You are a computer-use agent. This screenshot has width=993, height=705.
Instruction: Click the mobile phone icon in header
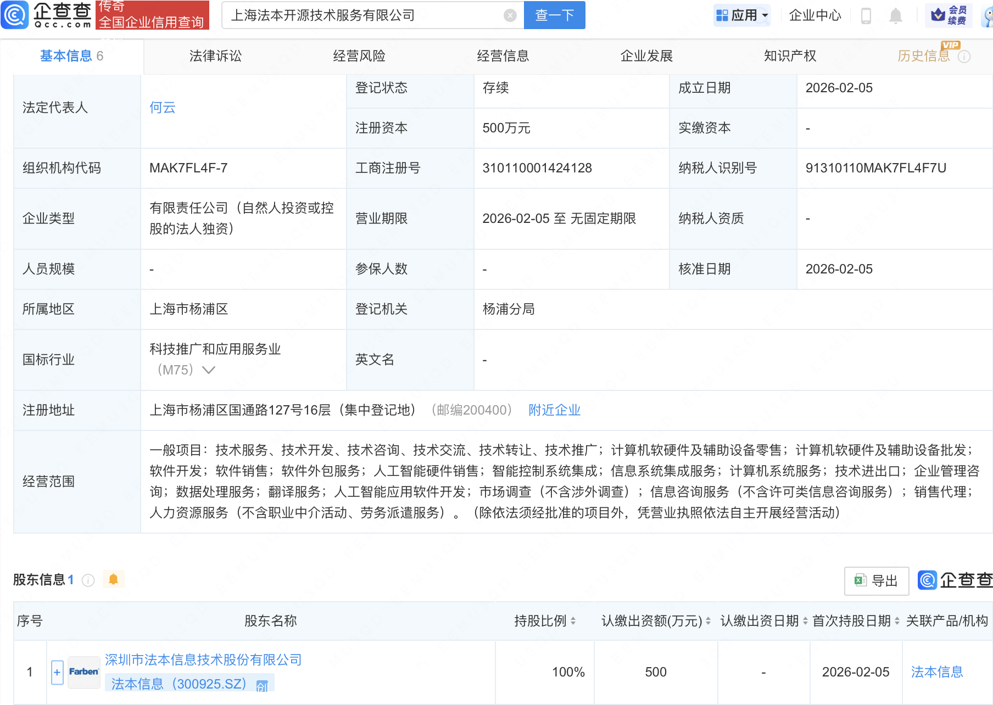click(x=867, y=15)
